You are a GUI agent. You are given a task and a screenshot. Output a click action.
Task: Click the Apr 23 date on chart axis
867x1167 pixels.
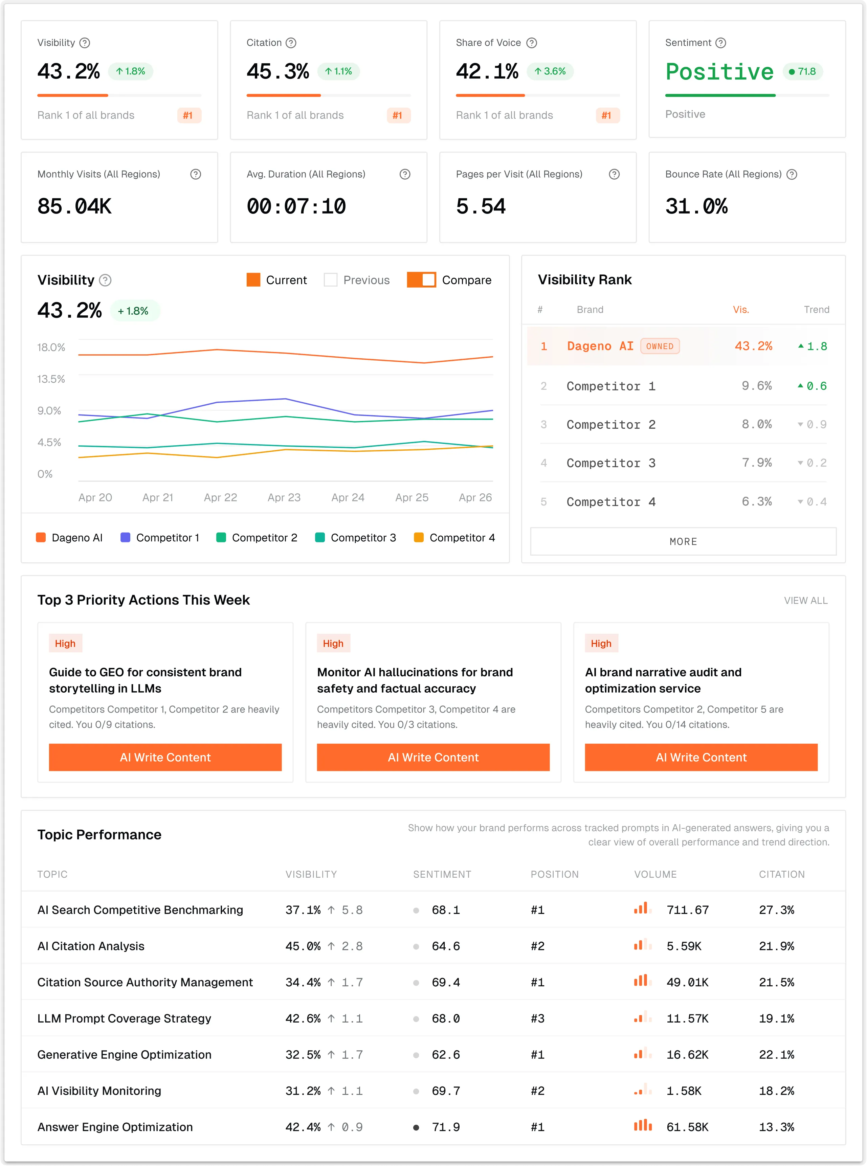click(284, 497)
